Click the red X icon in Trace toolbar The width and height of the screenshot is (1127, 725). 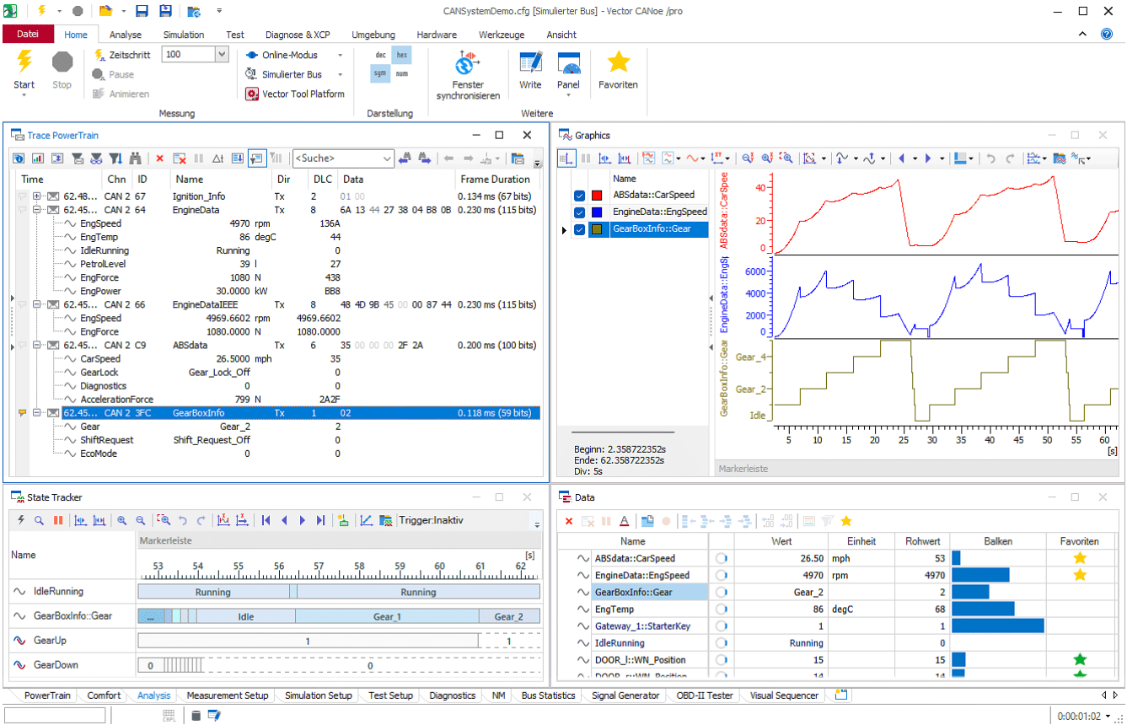[x=159, y=158]
